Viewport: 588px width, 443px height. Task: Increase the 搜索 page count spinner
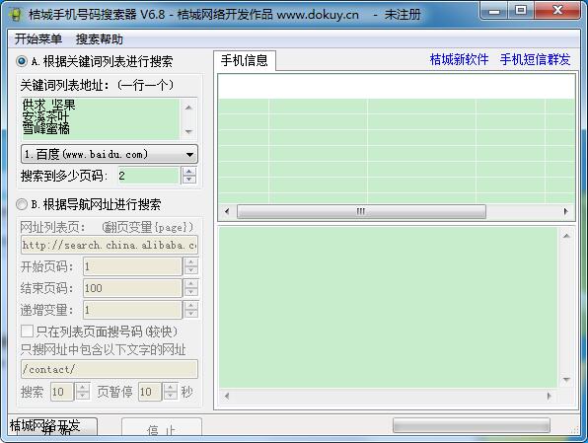click(83, 388)
